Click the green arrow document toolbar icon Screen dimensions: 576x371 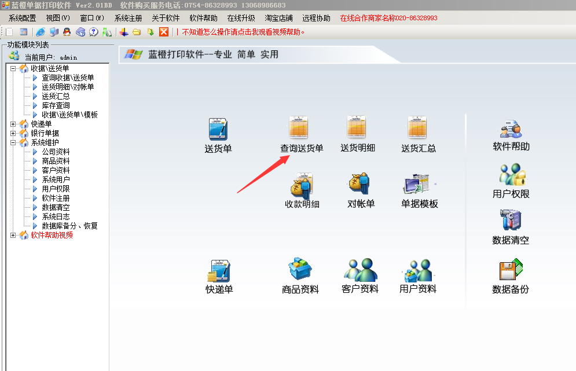pos(151,32)
